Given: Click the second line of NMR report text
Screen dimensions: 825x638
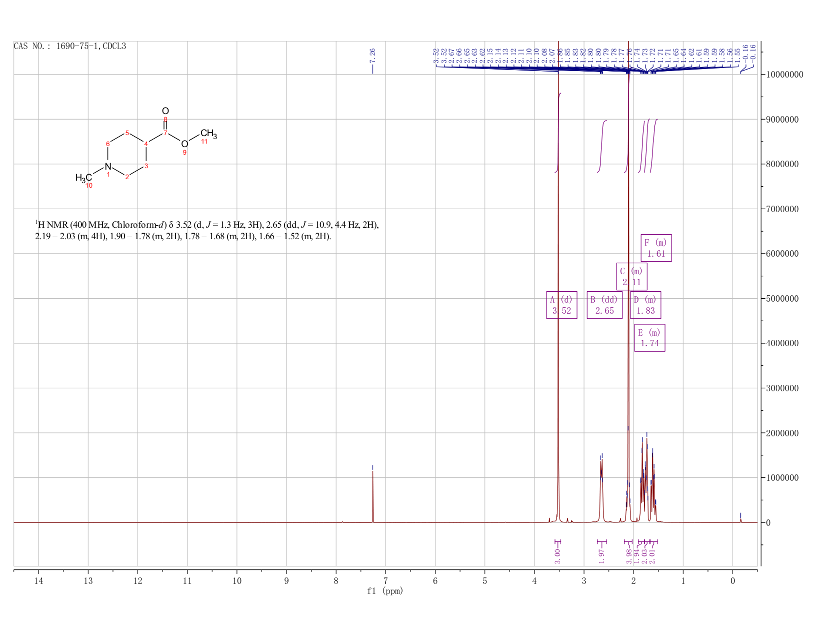Looking at the screenshot, I should pos(183,237).
